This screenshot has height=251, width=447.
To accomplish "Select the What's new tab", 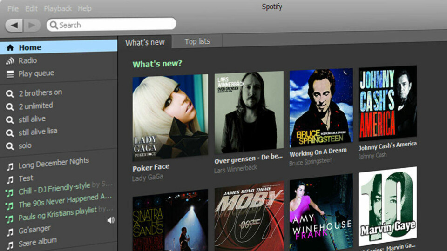I will (x=145, y=42).
